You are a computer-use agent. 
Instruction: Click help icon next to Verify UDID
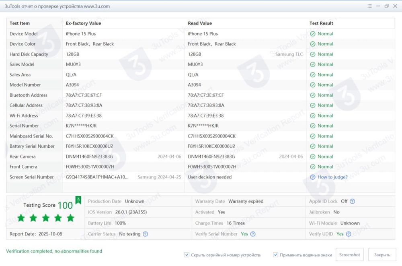click(x=349, y=234)
